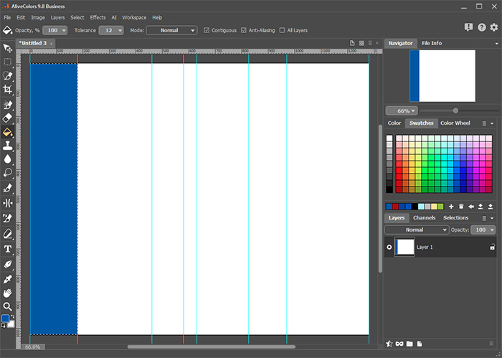
Task: Select the Clone Stamp tool
Action: pos(7,146)
